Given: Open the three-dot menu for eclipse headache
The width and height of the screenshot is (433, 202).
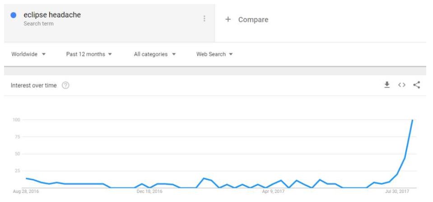Looking at the screenshot, I should (x=205, y=18).
